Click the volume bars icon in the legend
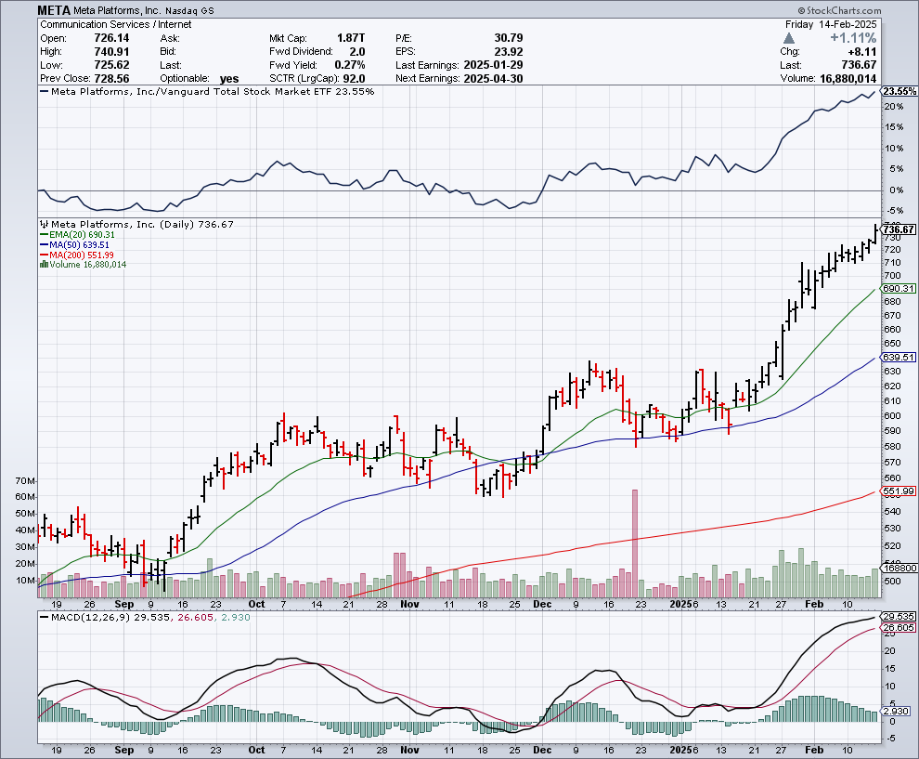The width and height of the screenshot is (919, 759). coord(44,265)
